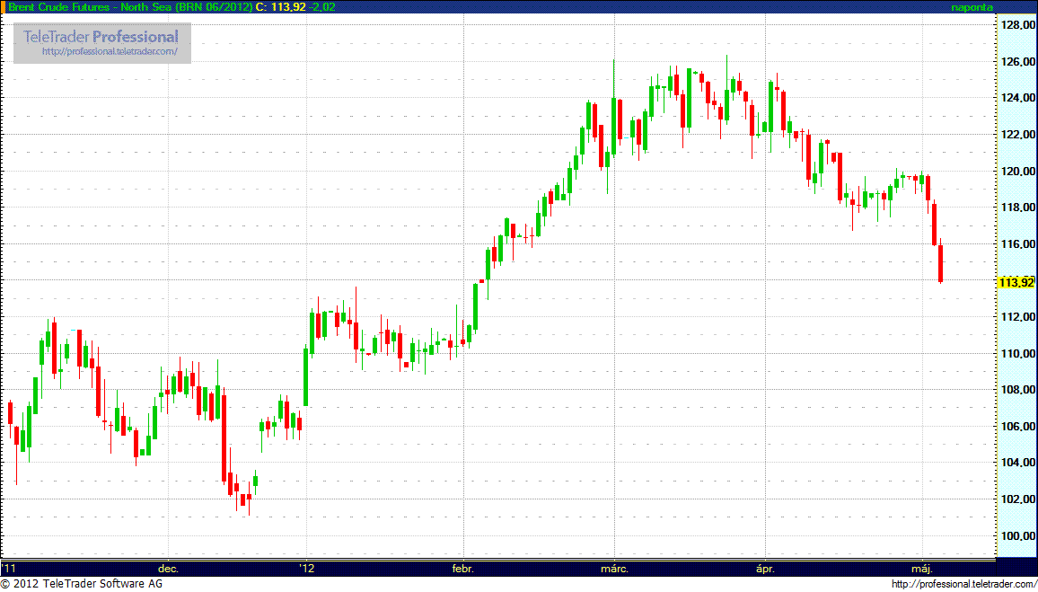
Task: Select the closing value C: 113,92 in header
Action: [280, 6]
